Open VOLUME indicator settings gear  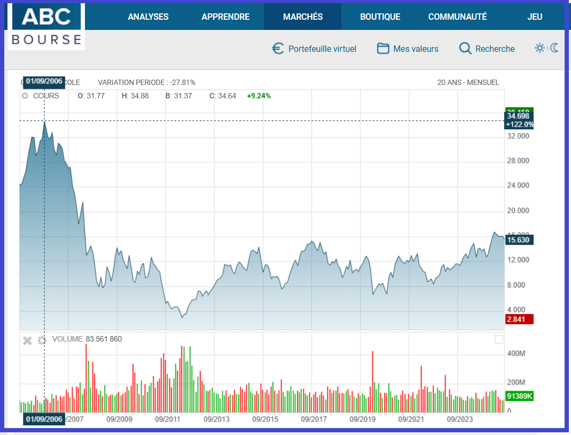pos(42,340)
